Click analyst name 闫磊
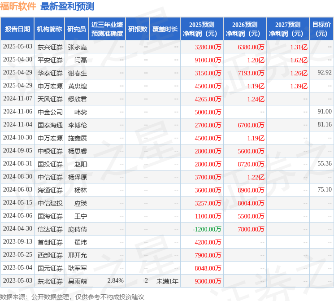334x301 pixels. tap(81, 60)
